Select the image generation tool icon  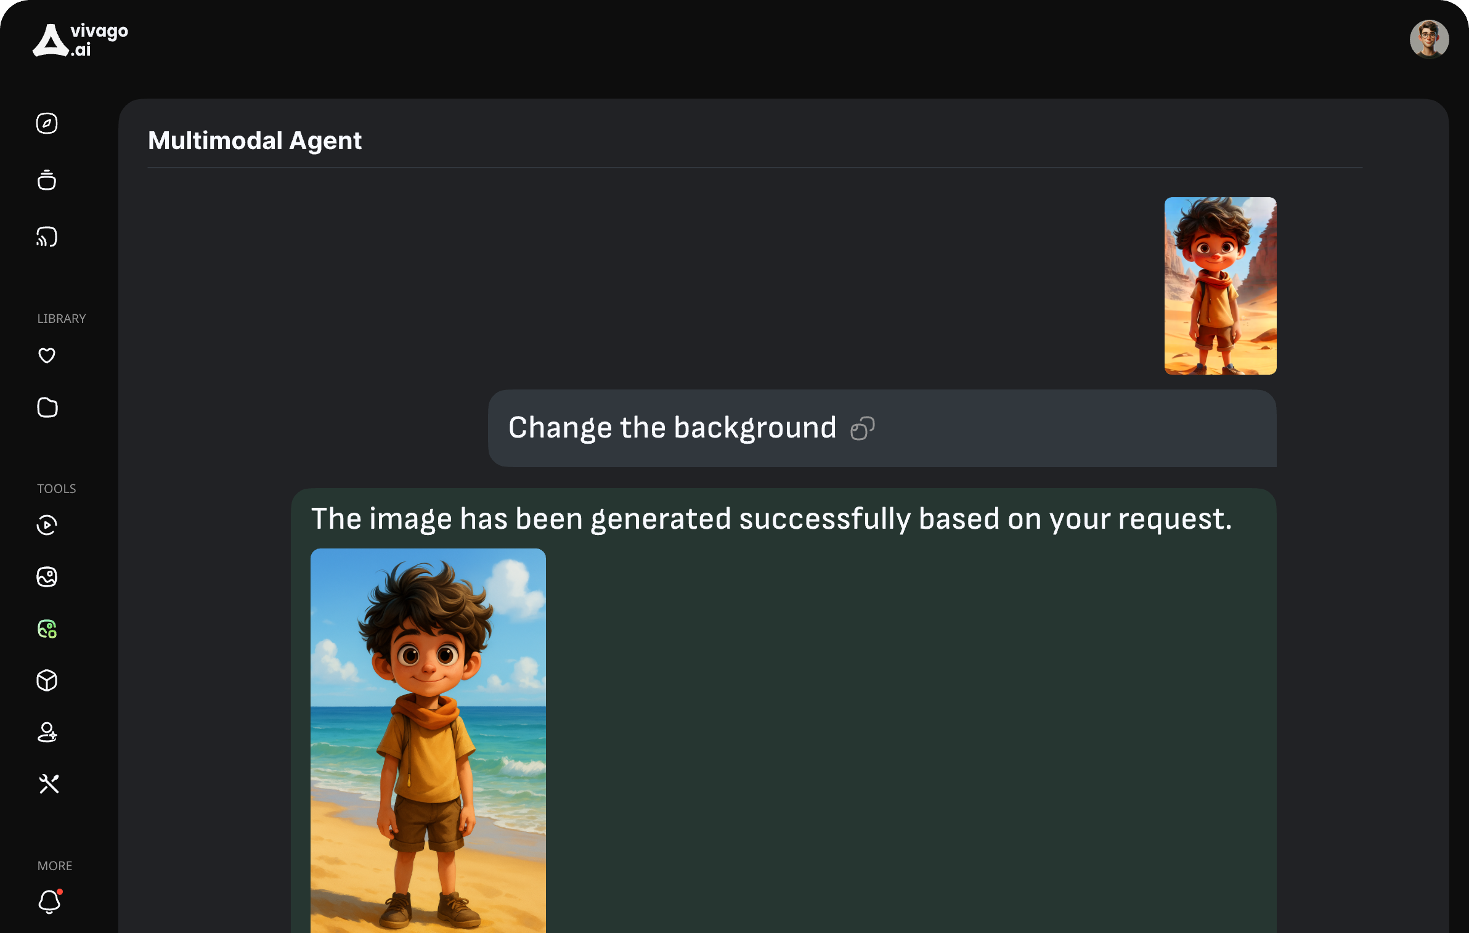point(47,577)
